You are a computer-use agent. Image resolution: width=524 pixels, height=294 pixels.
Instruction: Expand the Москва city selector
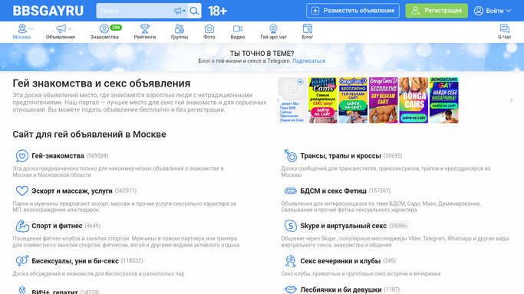tap(21, 31)
